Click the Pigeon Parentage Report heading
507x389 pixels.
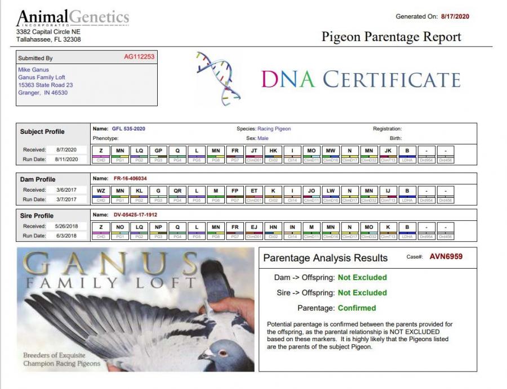click(x=392, y=37)
